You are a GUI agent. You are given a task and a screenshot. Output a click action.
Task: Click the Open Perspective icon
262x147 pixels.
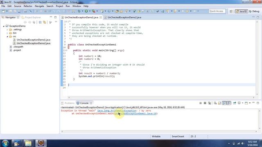231,11
